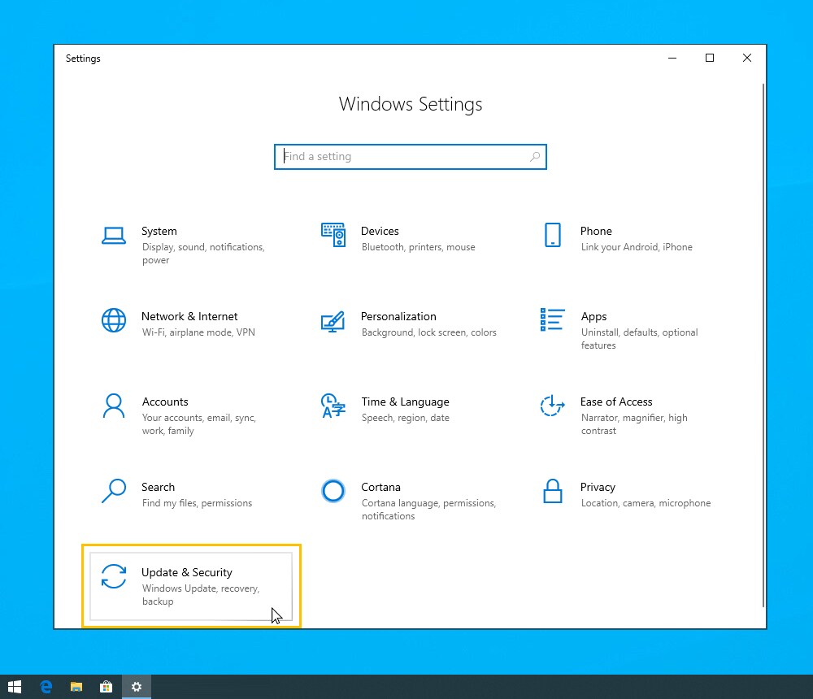Open the Accounts heading
Viewport: 813px width, 699px height.
tap(165, 402)
